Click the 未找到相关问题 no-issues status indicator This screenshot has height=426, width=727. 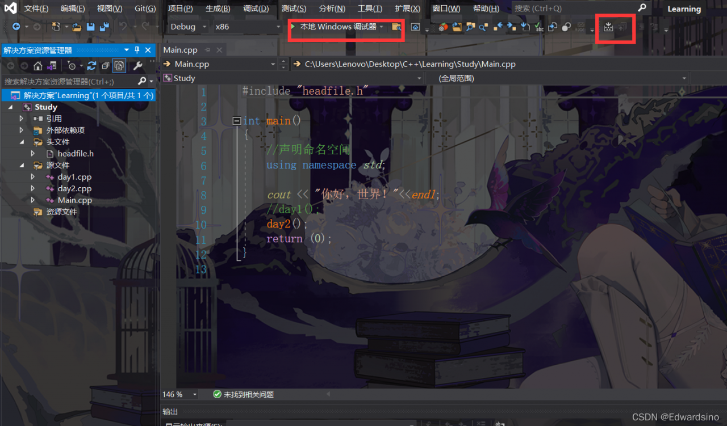(x=243, y=394)
